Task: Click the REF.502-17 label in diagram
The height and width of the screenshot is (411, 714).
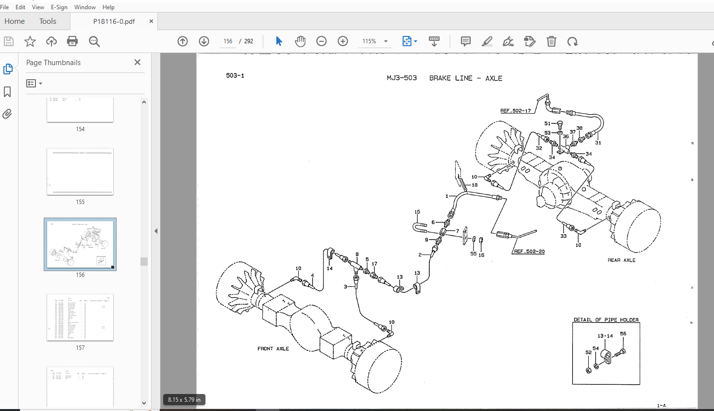Action: [516, 111]
